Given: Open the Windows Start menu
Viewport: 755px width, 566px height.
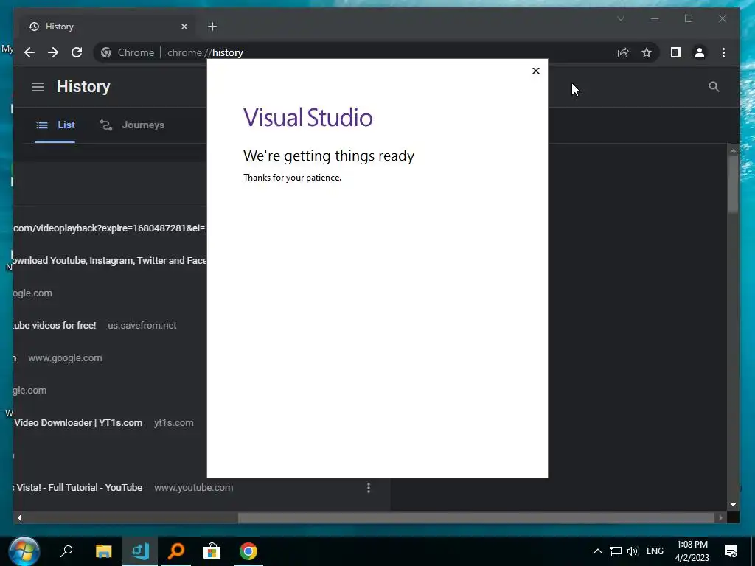Looking at the screenshot, I should click(23, 551).
